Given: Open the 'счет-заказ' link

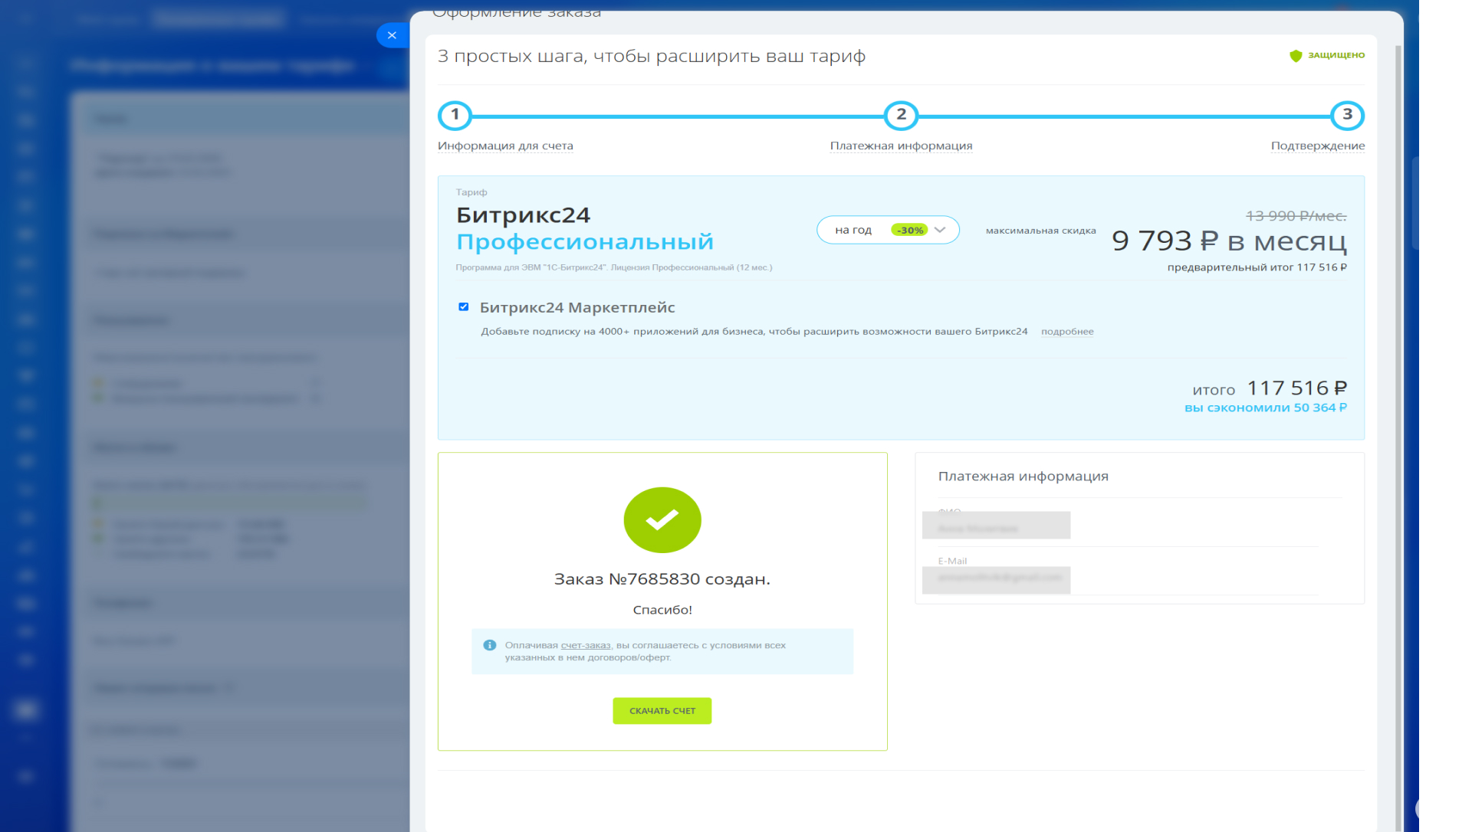Looking at the screenshot, I should [586, 645].
